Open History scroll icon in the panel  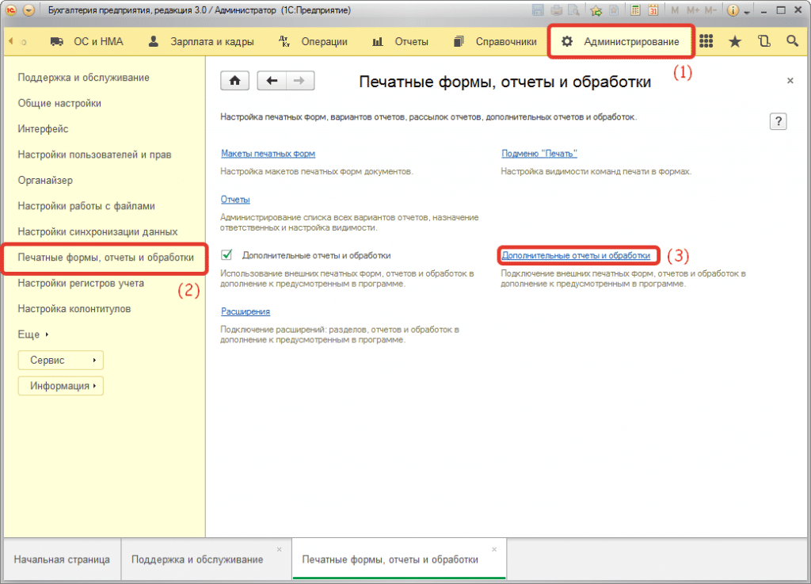(763, 42)
